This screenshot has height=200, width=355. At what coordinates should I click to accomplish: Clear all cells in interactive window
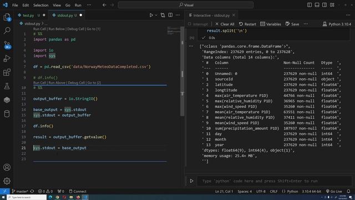[x=225, y=24]
